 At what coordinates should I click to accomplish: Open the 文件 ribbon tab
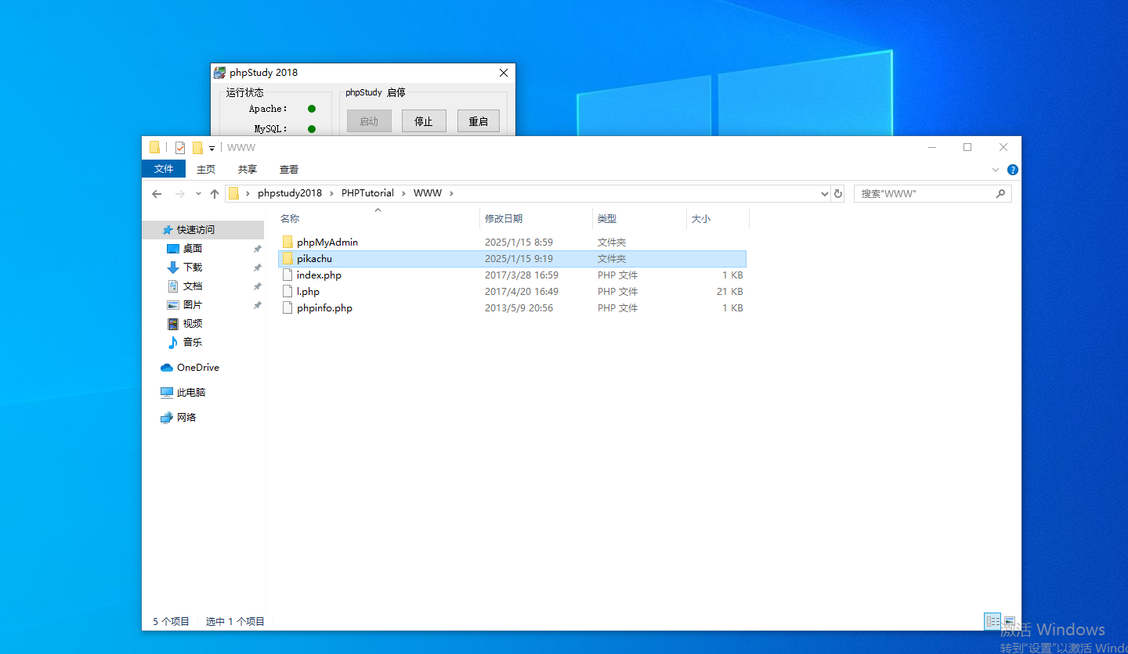[164, 169]
